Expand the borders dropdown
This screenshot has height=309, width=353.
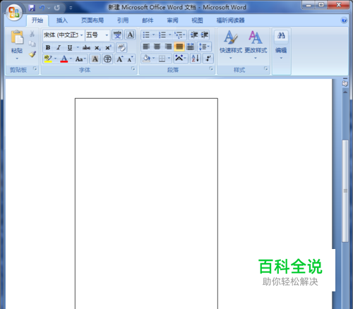[x=169, y=58]
